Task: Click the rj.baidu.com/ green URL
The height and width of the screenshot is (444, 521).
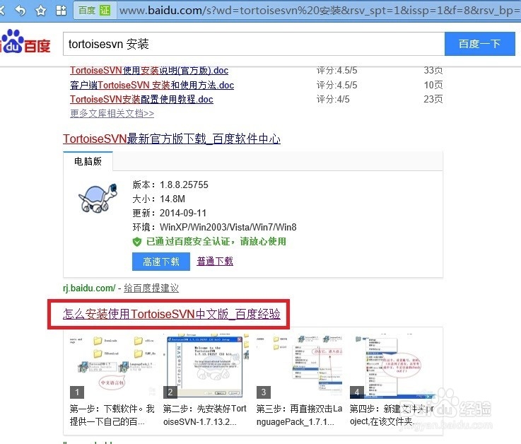Action: [89, 288]
